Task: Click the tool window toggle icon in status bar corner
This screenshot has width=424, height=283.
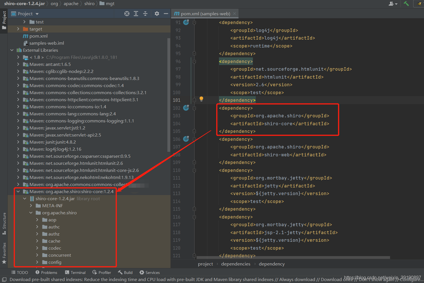Action: click(x=4, y=279)
